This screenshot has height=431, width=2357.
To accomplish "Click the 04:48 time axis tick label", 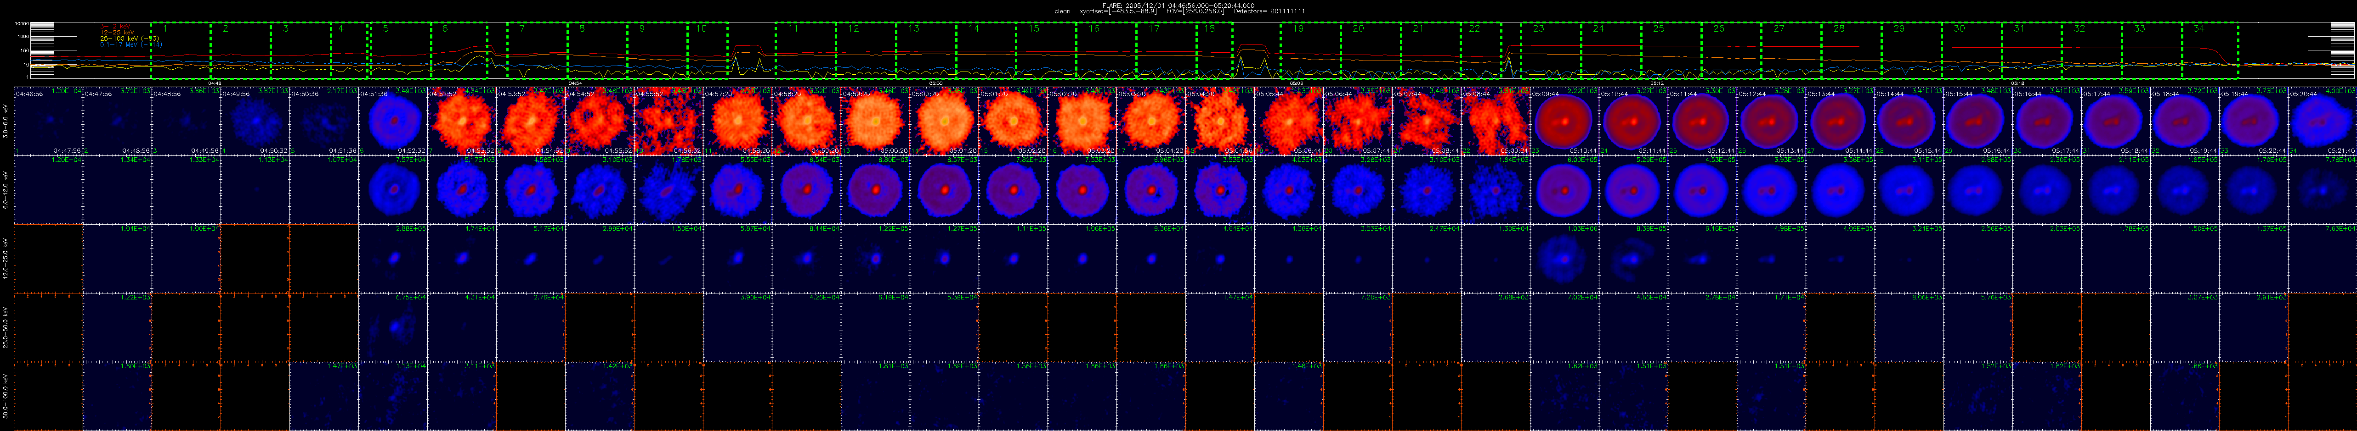I will point(215,83).
